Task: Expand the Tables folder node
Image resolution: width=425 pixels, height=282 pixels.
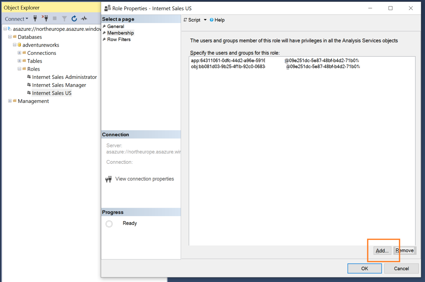Action: click(x=19, y=61)
